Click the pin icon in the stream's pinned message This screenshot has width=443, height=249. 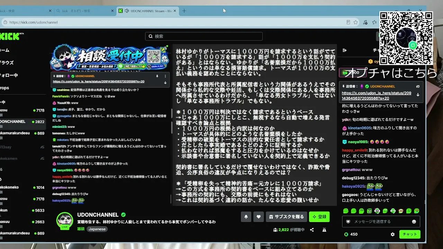[157, 76]
